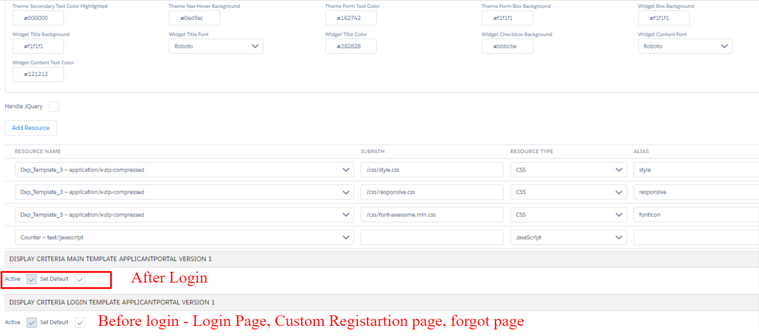Edit the Theme Nav Hover Background #0ed9ac value
The image size is (759, 336).
194,18
